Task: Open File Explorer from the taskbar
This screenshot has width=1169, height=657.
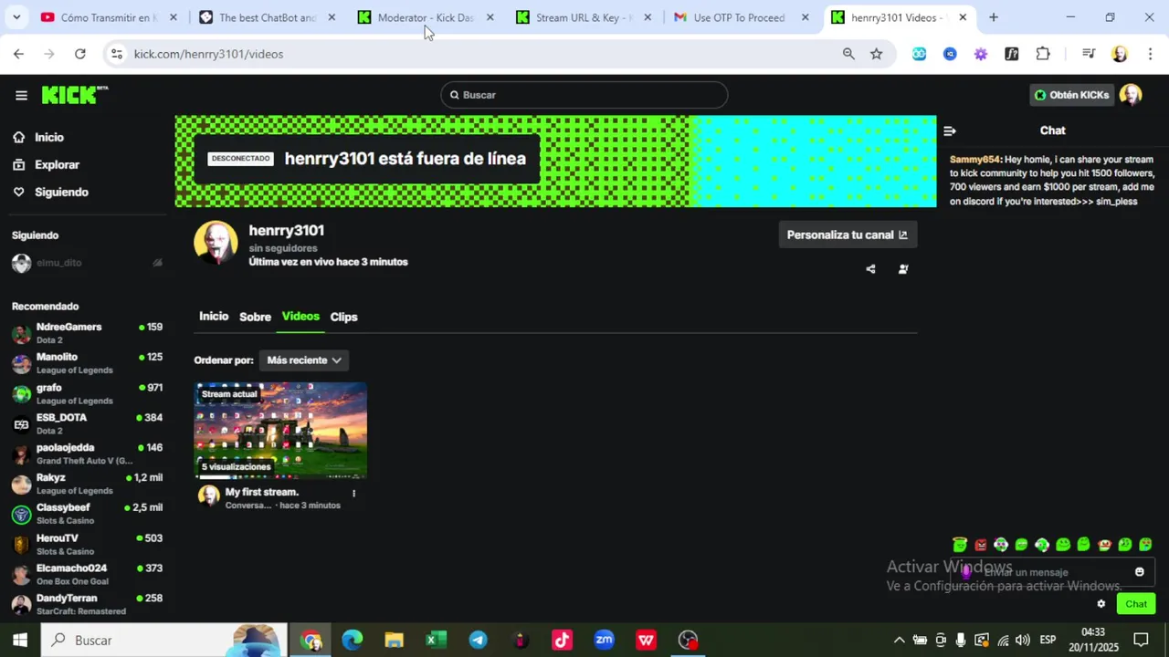Action: 394,640
